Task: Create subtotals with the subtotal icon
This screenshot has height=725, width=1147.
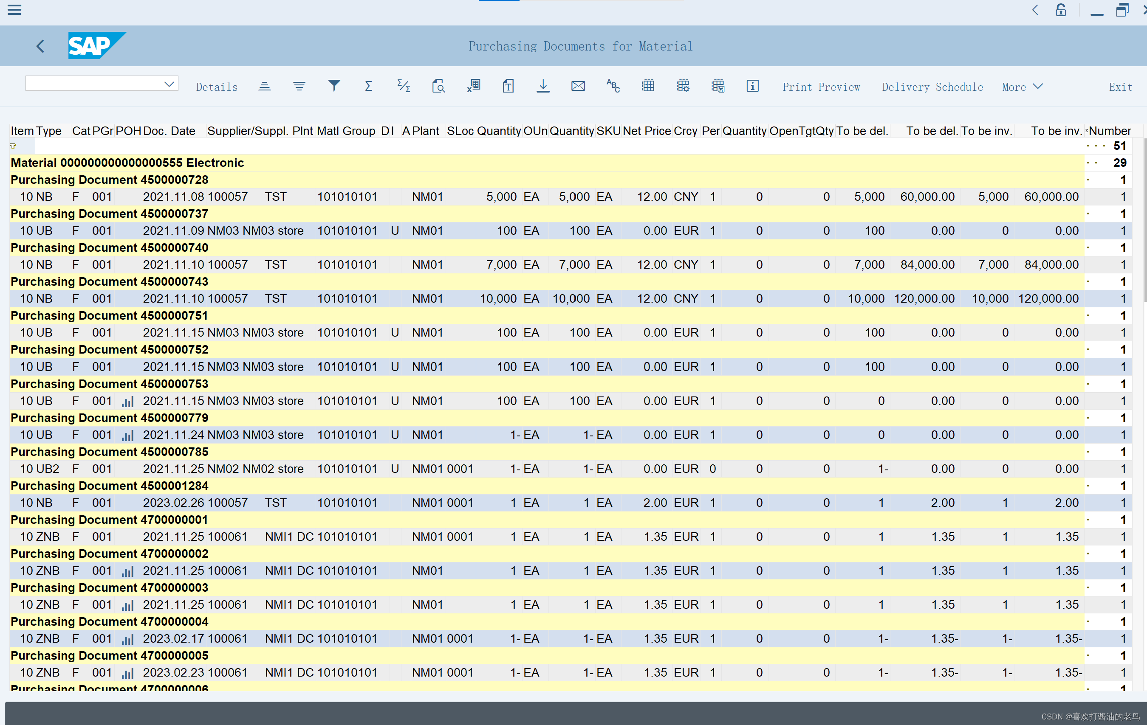Action: [404, 86]
